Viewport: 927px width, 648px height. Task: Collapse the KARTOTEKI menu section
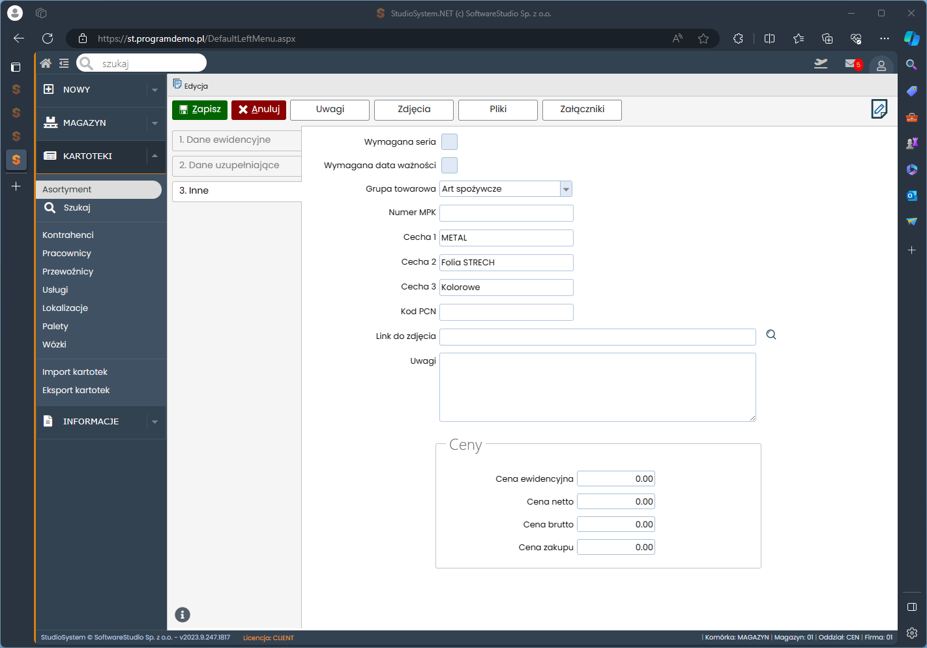154,156
